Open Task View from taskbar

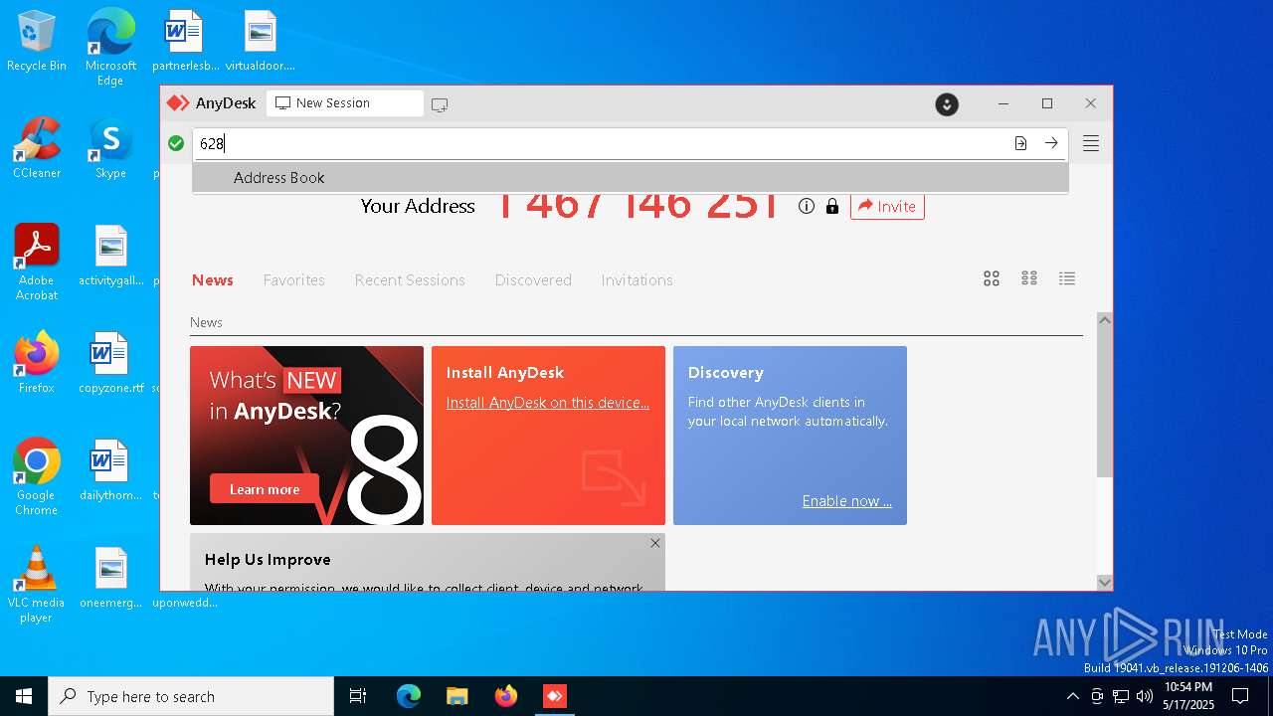click(x=358, y=696)
